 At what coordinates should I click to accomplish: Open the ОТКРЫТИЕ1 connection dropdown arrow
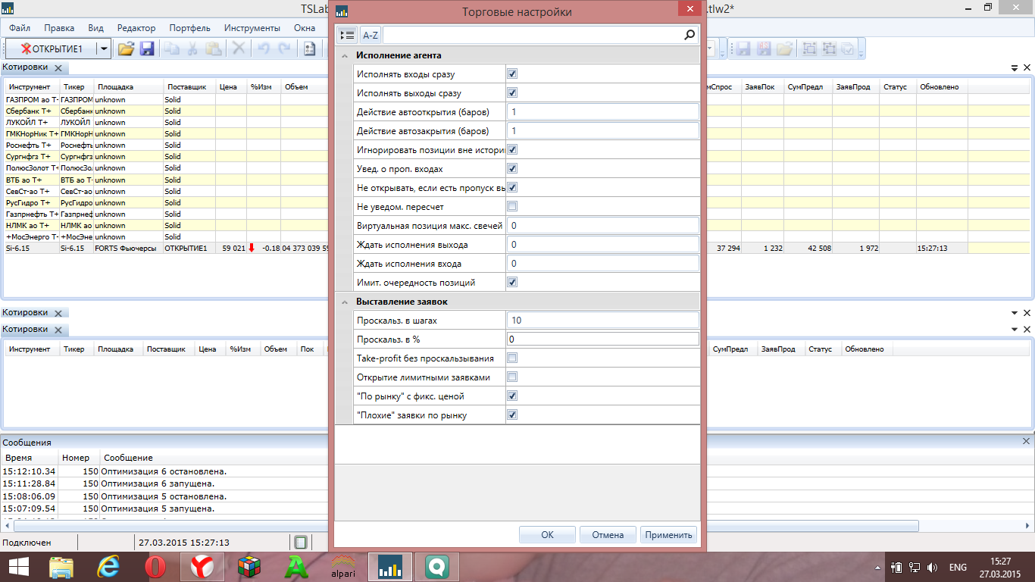[x=104, y=48]
